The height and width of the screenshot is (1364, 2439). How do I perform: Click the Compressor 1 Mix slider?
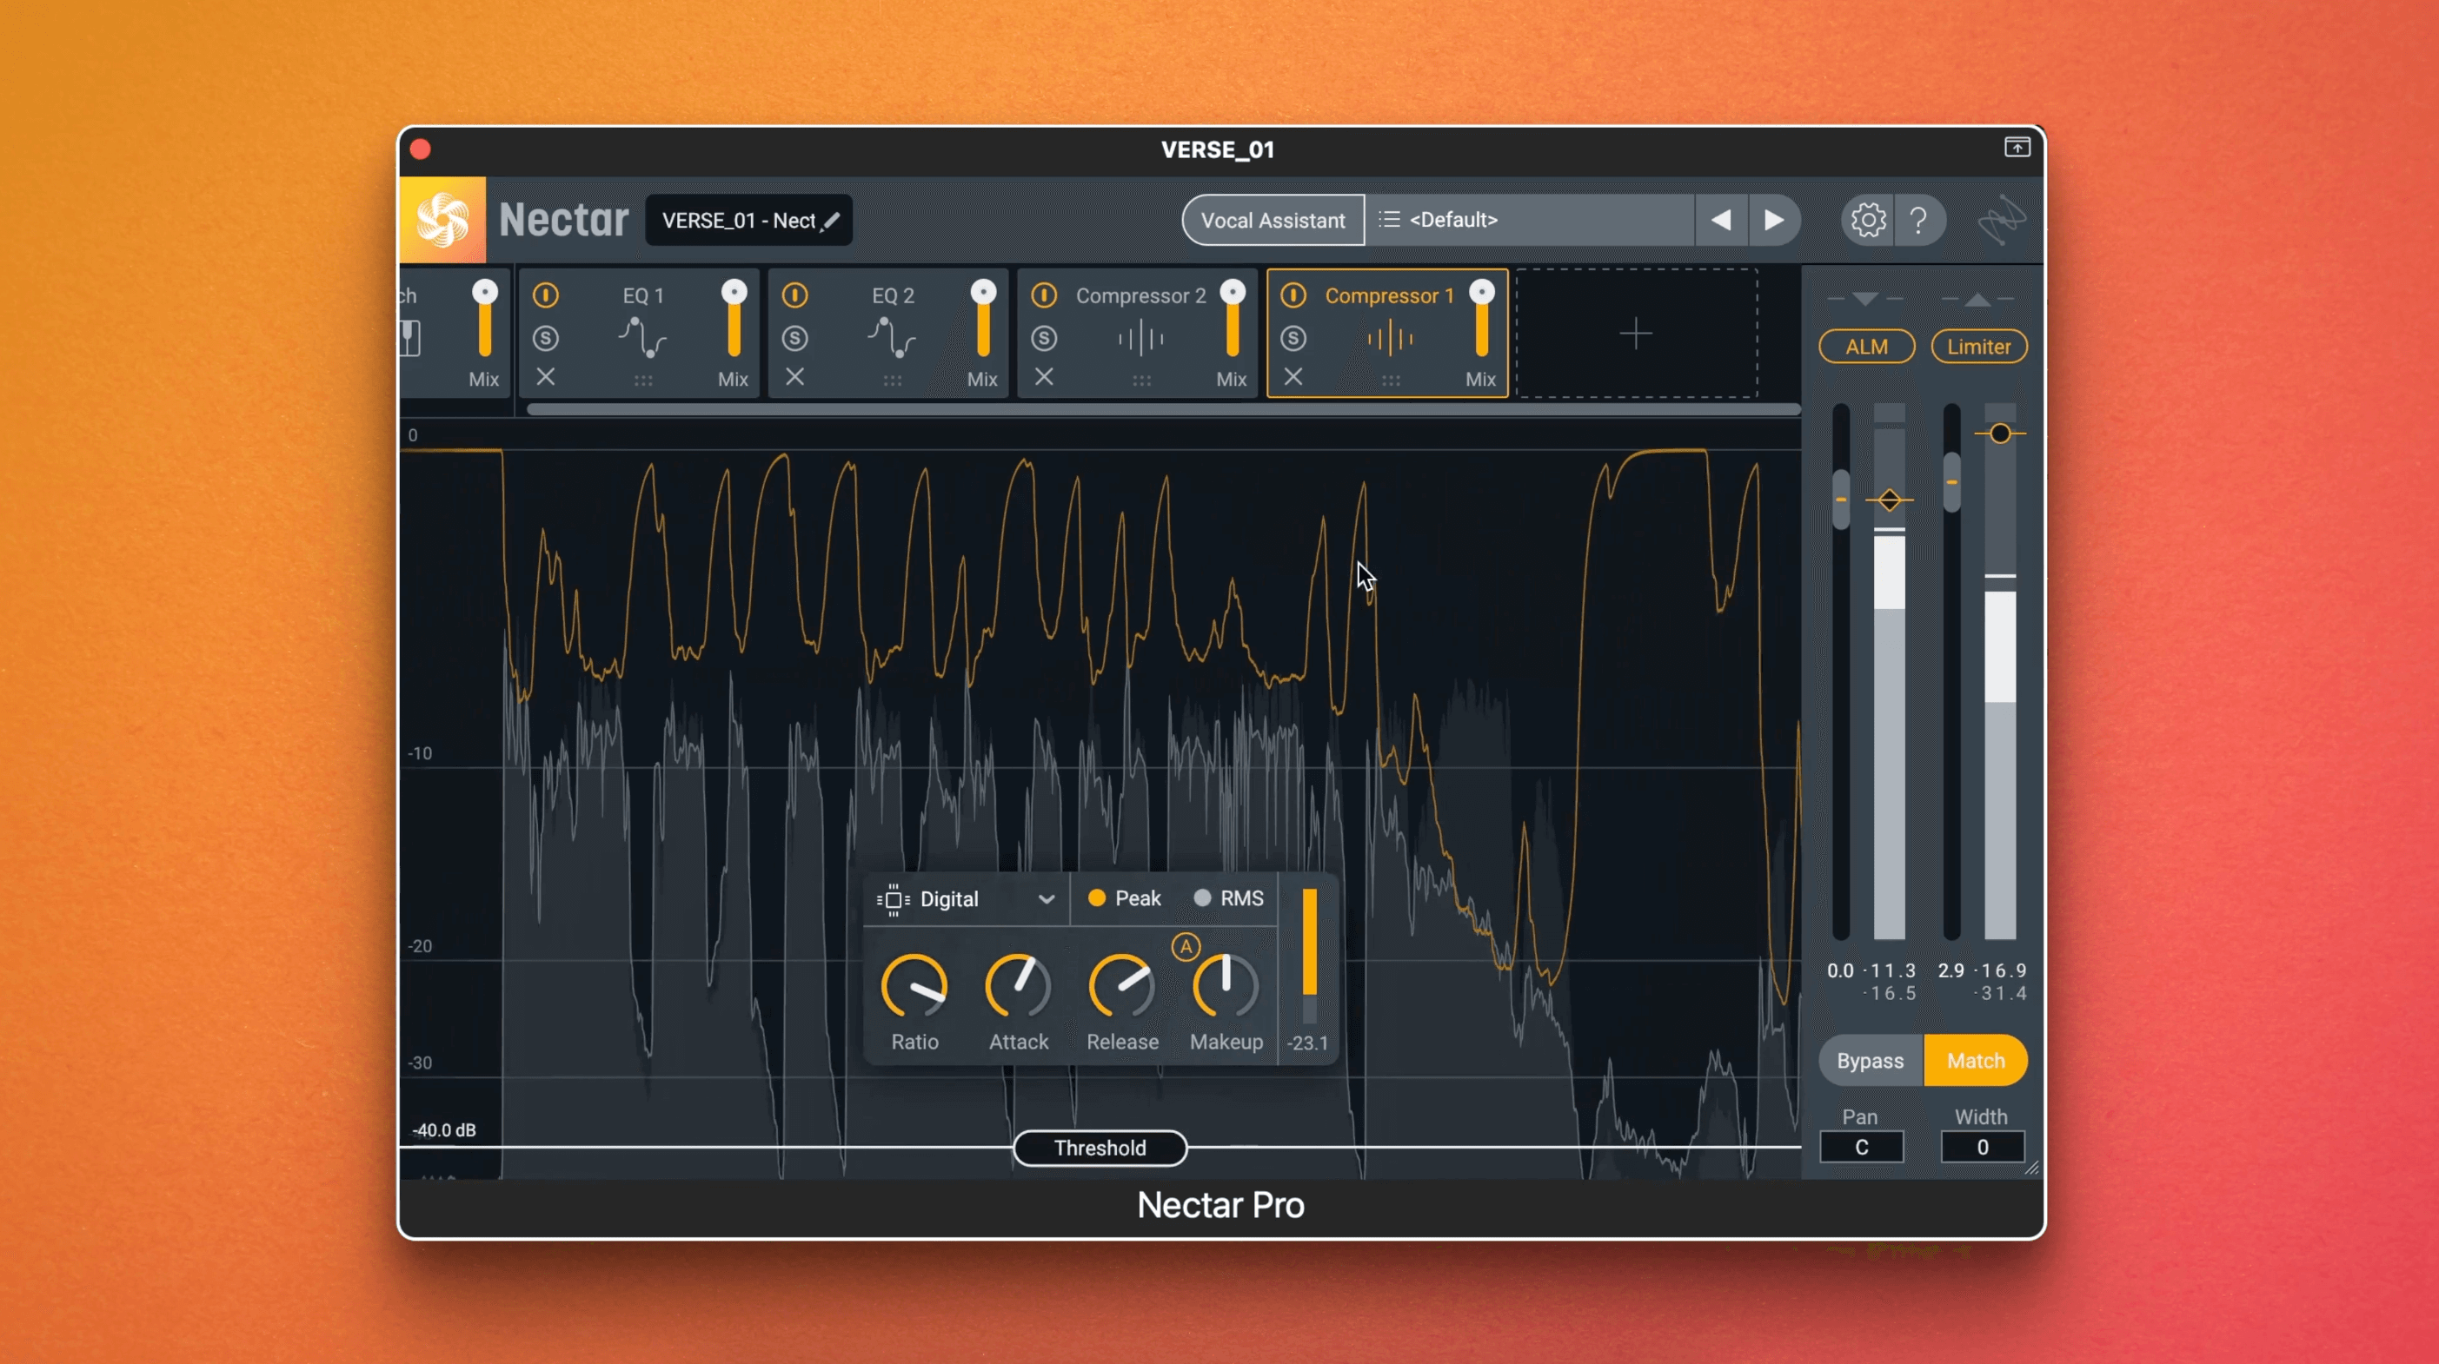(1482, 320)
